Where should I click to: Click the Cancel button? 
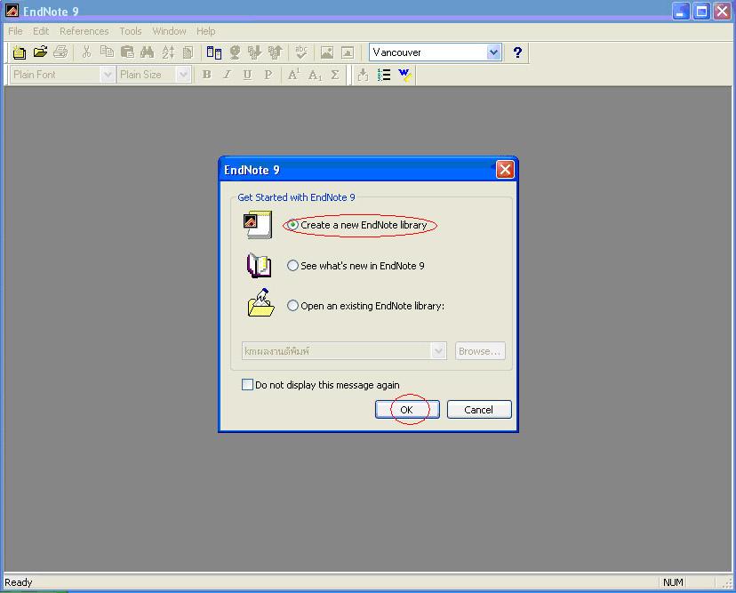pyautogui.click(x=479, y=410)
